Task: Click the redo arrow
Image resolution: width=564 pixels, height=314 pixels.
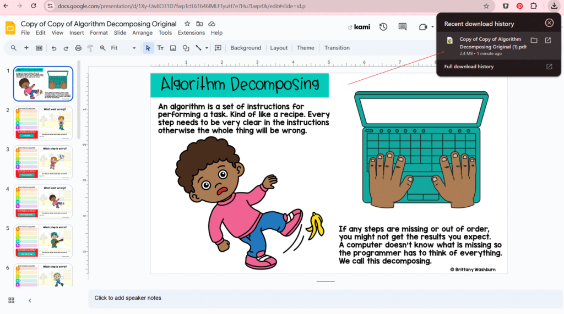Action: pyautogui.click(x=66, y=48)
